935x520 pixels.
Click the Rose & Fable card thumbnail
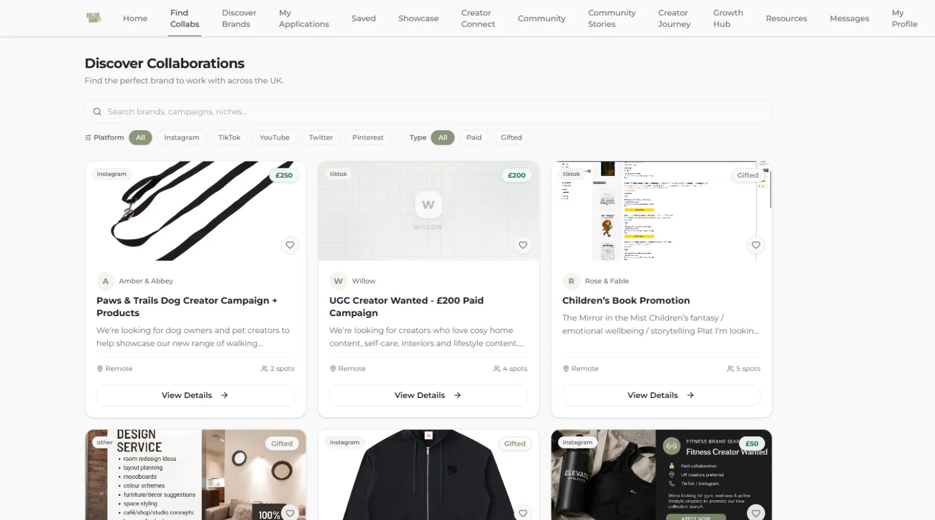pyautogui.click(x=661, y=211)
